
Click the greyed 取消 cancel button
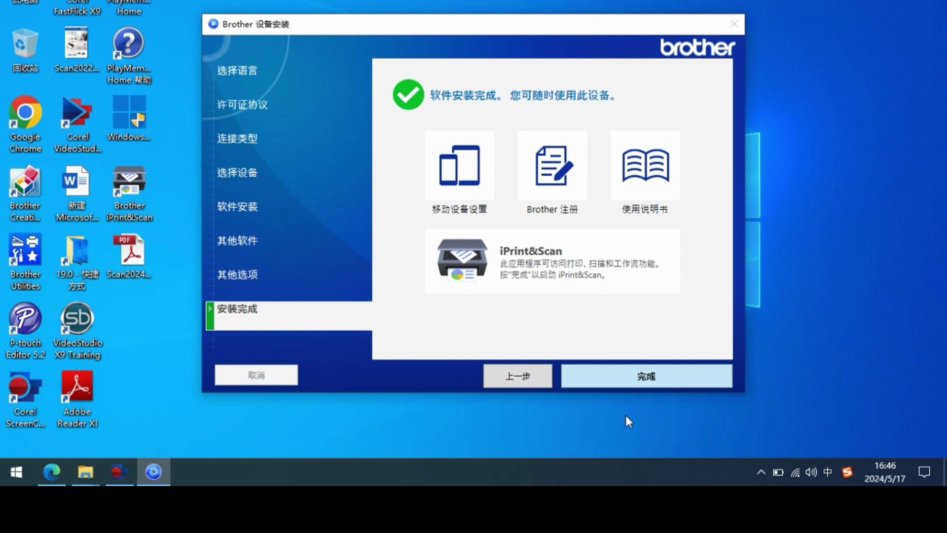pyautogui.click(x=256, y=375)
